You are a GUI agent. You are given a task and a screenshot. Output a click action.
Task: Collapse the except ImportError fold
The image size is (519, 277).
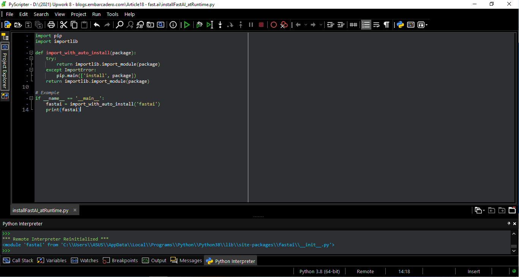click(x=32, y=70)
